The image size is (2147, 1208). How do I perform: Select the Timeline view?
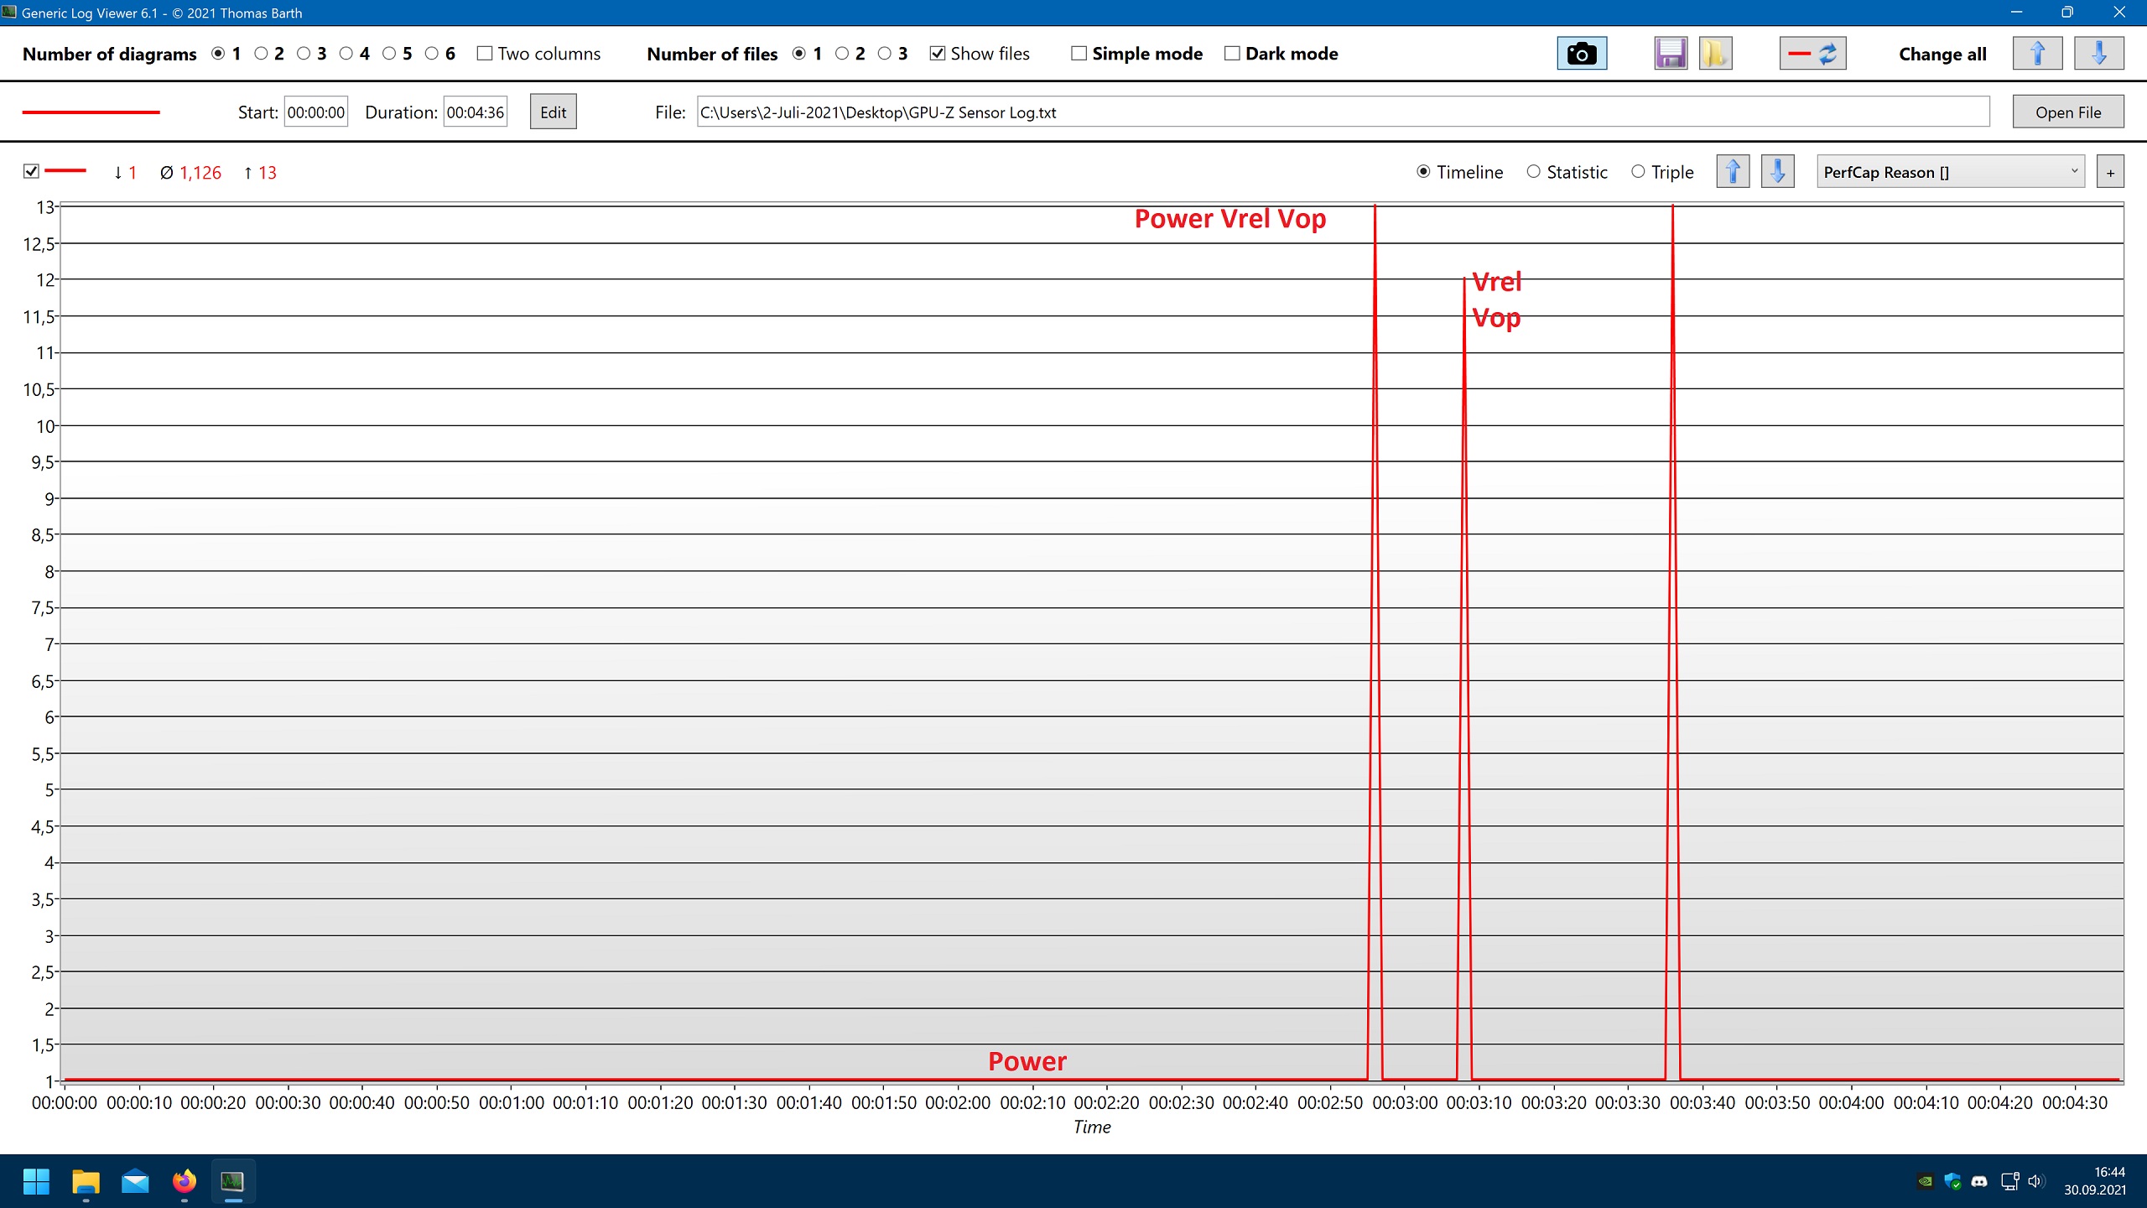(x=1423, y=172)
